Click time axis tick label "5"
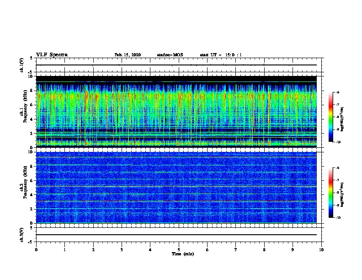This screenshot has width=362, height=280. (179, 249)
